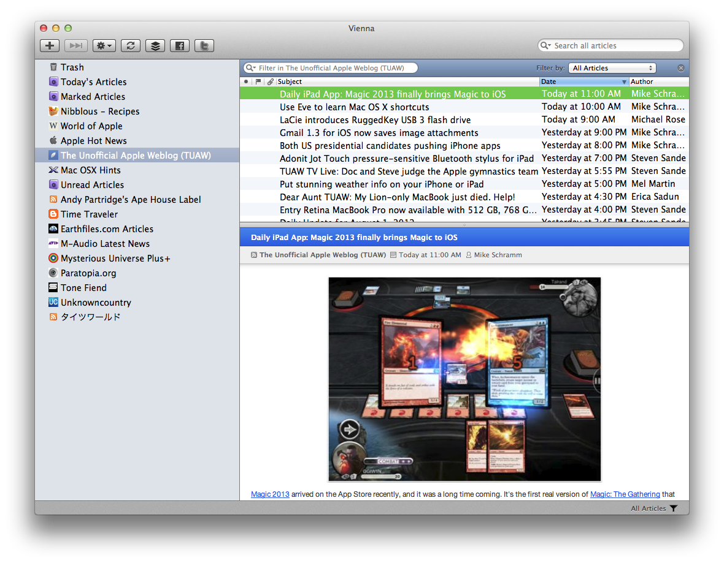
Task: Close the filter bar
Action: coord(680,68)
